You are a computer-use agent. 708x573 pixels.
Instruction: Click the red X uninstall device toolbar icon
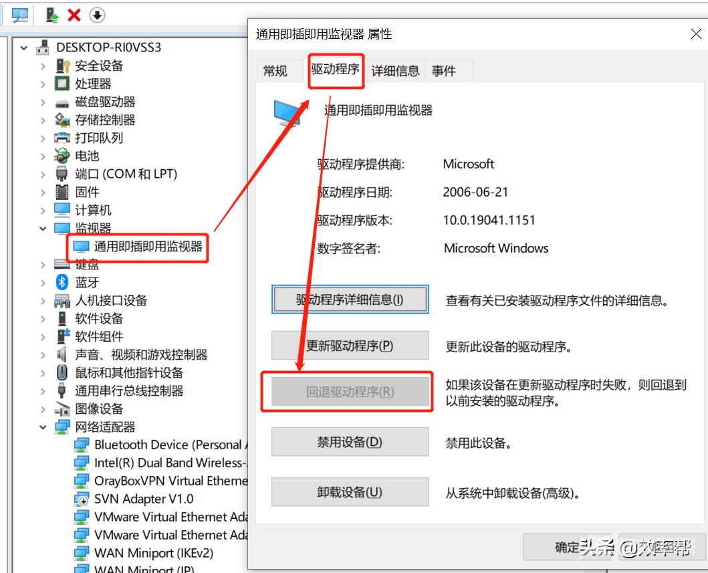[74, 15]
